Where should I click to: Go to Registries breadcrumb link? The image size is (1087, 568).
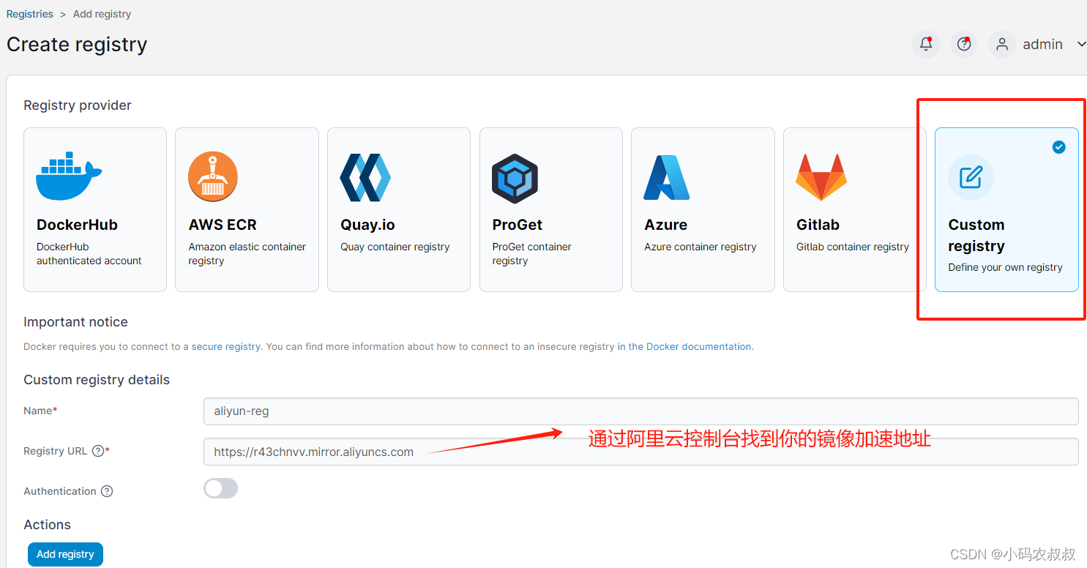30,14
